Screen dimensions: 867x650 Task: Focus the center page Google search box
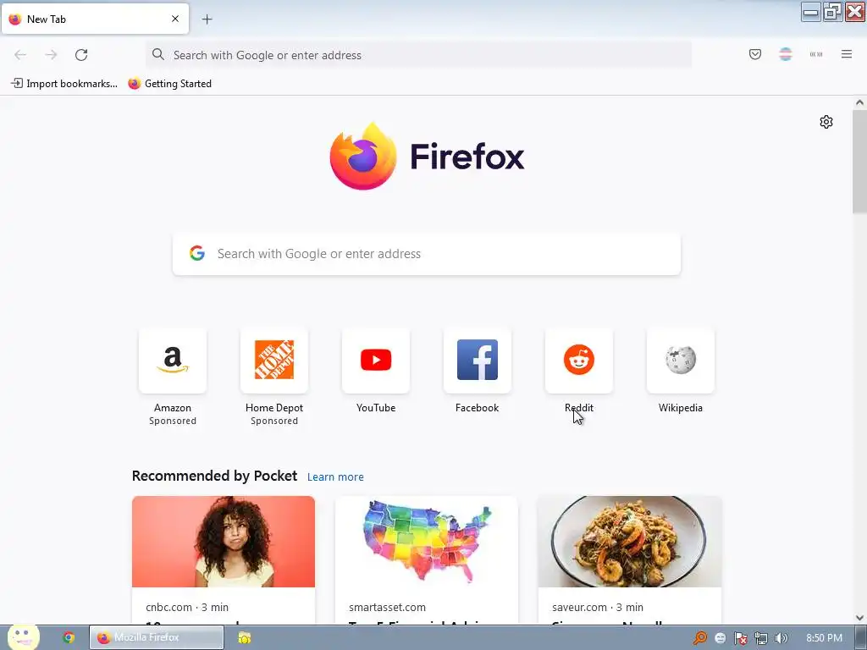(427, 254)
